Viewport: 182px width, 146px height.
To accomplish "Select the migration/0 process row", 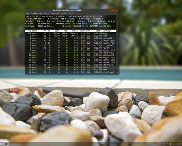I will click(71, 50).
